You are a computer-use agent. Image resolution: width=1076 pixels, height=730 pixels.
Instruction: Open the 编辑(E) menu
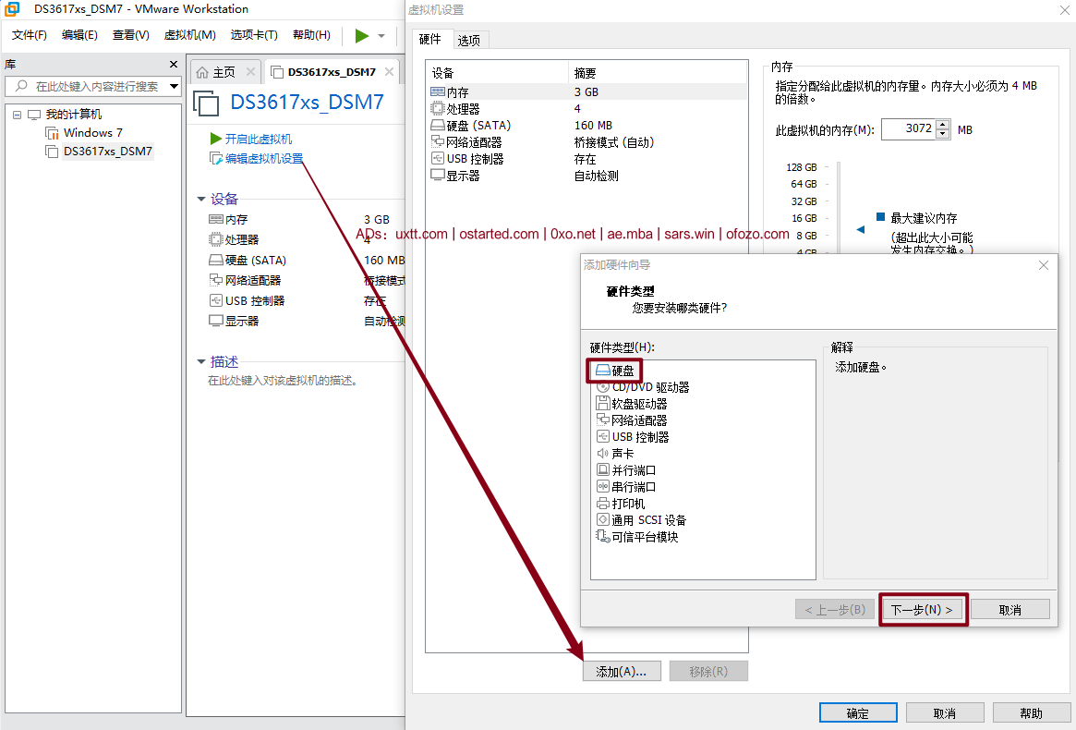79,35
